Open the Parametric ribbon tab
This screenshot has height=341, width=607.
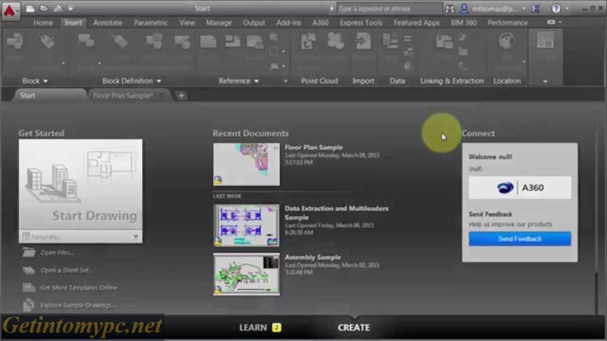151,22
